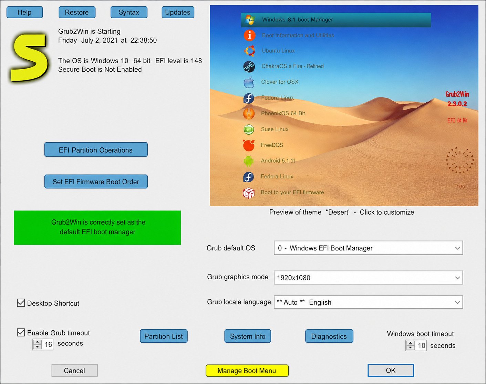Click the Android 5.1.11 text
Viewport: 486px width, 384px height.
(x=278, y=161)
